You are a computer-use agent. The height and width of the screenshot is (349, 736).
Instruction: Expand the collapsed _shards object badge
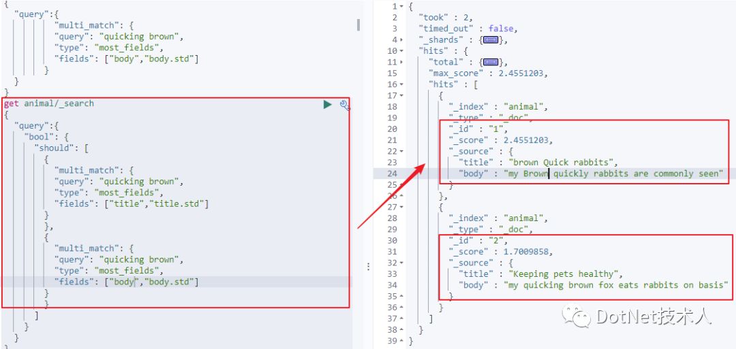(490, 40)
